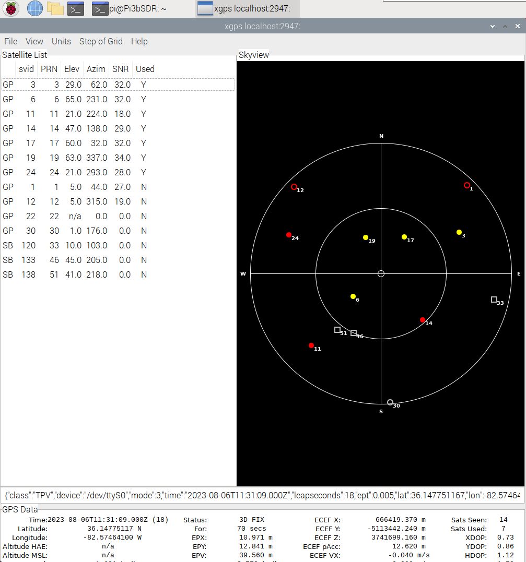Click the window shade chevron in title bar
Viewport: 526px width, 562px height.
point(492,26)
